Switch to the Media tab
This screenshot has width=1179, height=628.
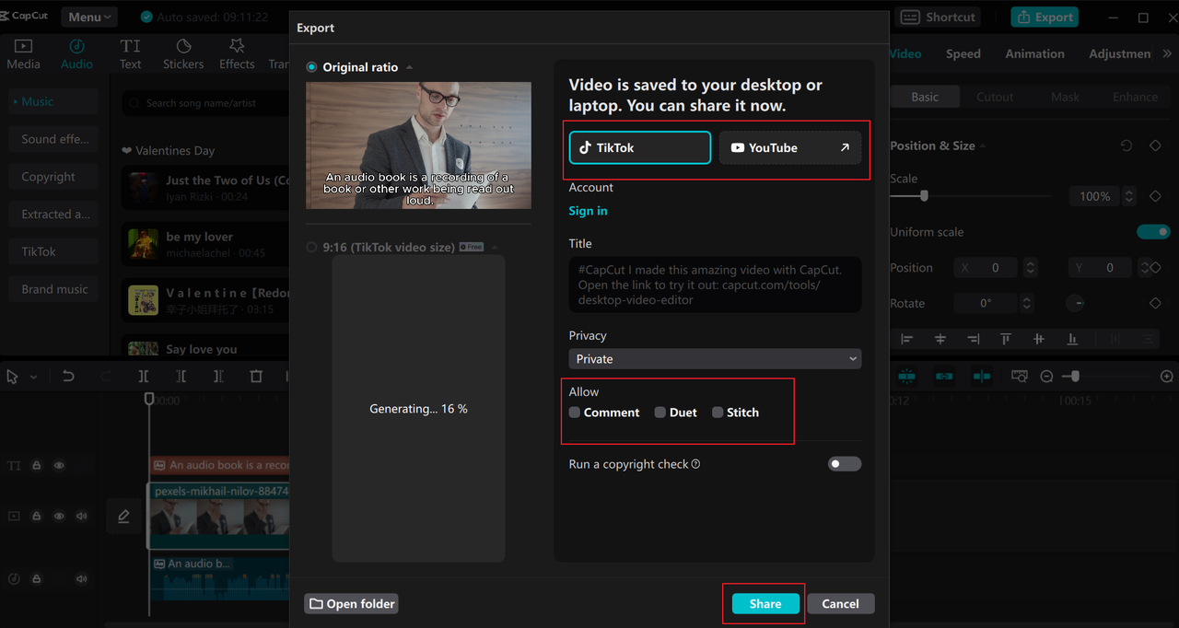[x=23, y=54]
